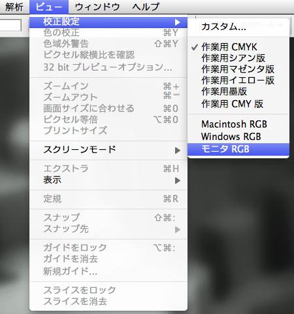The width and height of the screenshot is (294, 314).
Task: Choose 作業用シアン版
Action: (238, 58)
